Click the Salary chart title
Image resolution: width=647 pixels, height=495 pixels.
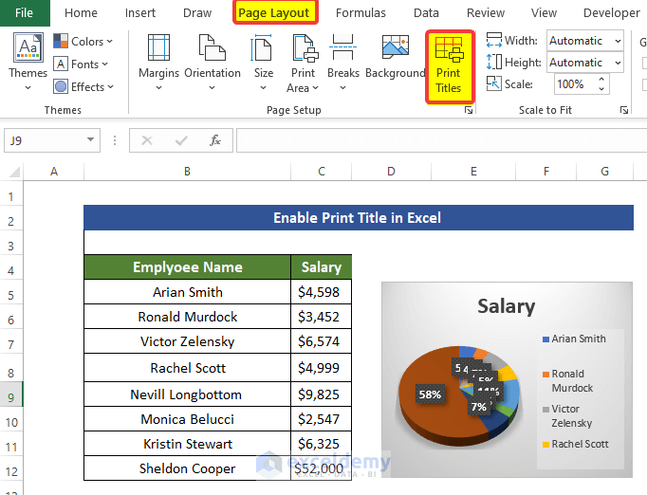507,306
